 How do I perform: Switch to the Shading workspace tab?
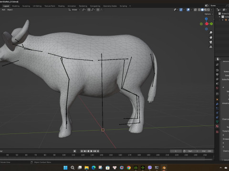pos(61,6)
